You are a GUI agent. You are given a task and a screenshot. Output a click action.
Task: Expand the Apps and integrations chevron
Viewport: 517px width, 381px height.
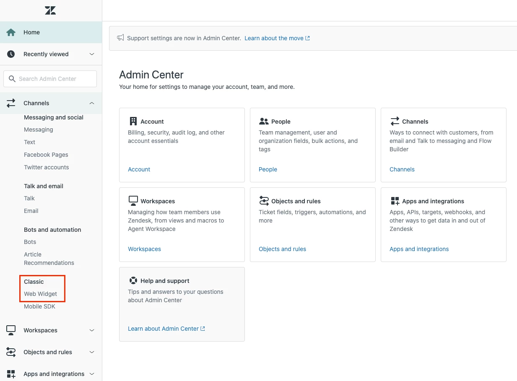click(x=92, y=374)
